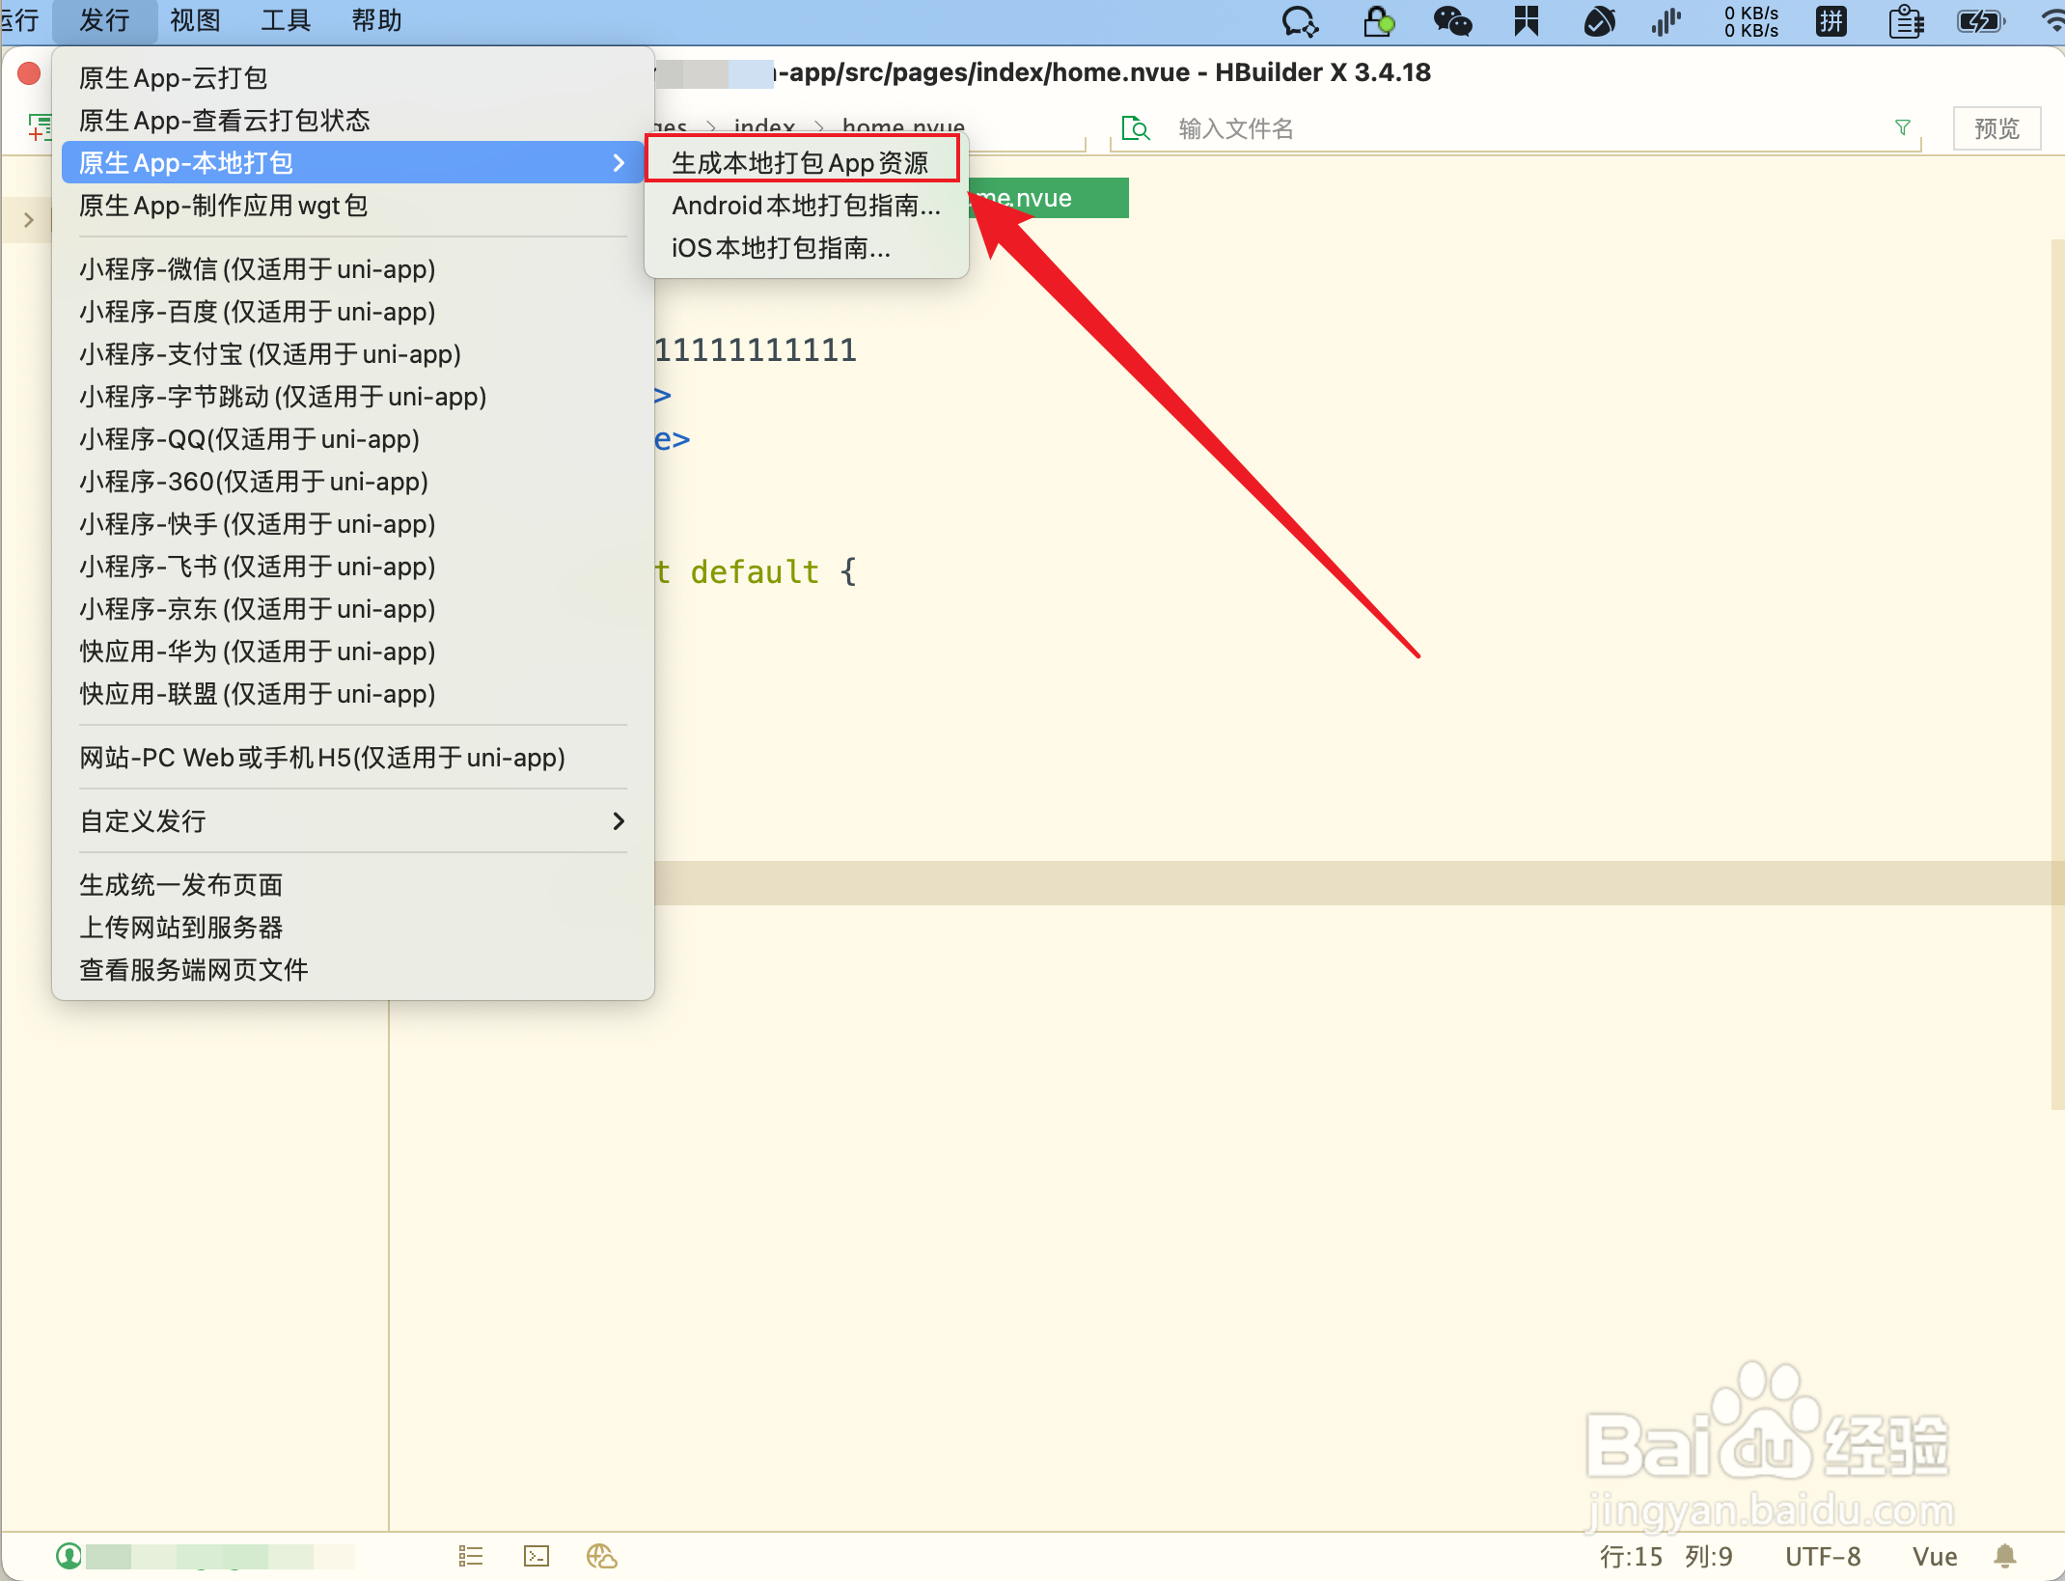Click the cloud browser icon in status bar
This screenshot has height=1581, width=2065.
pyautogui.click(x=602, y=1556)
